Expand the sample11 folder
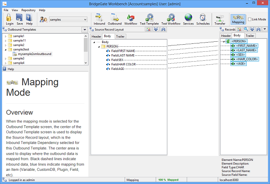Screen dimensions: 270x184 tap(5, 41)
